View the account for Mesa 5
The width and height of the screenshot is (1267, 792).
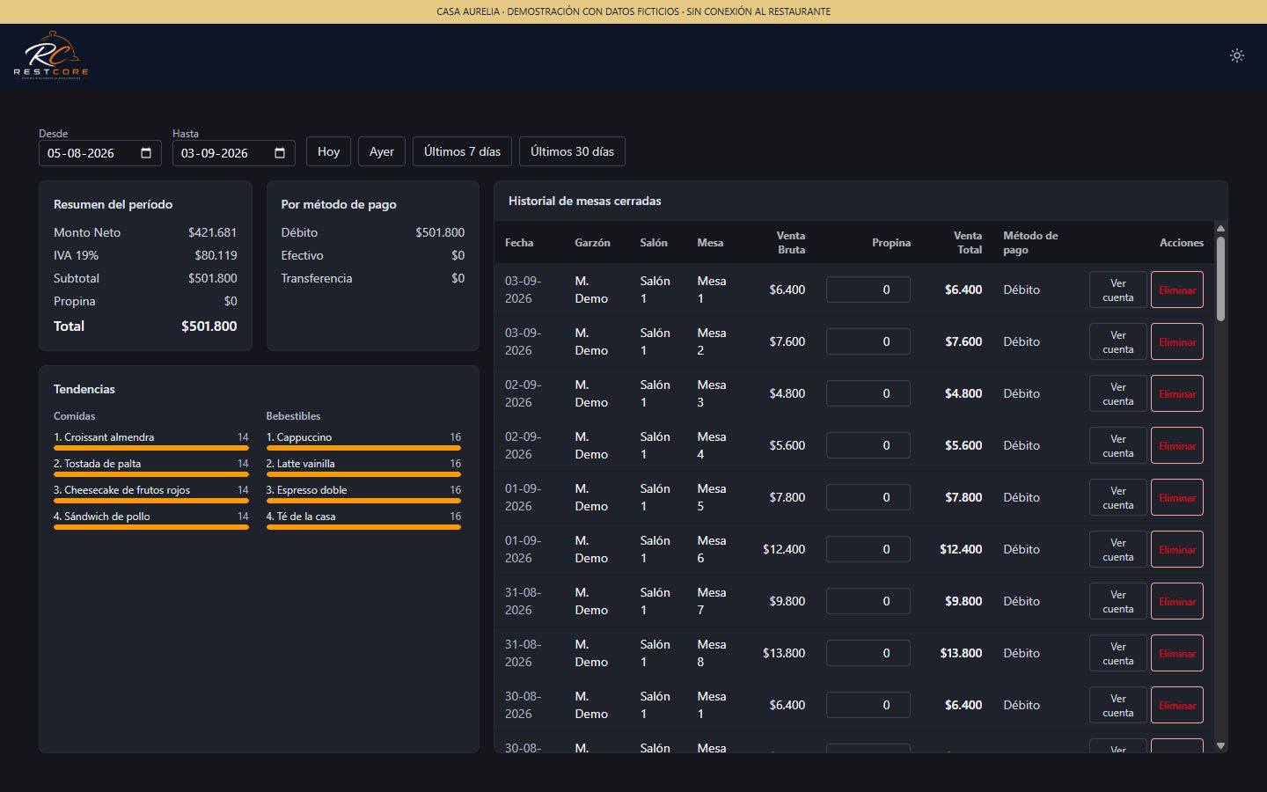click(1117, 497)
